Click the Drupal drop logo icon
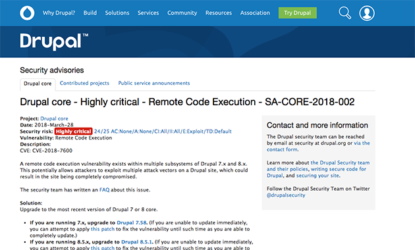This screenshot has width=415, height=250. pos(27,13)
